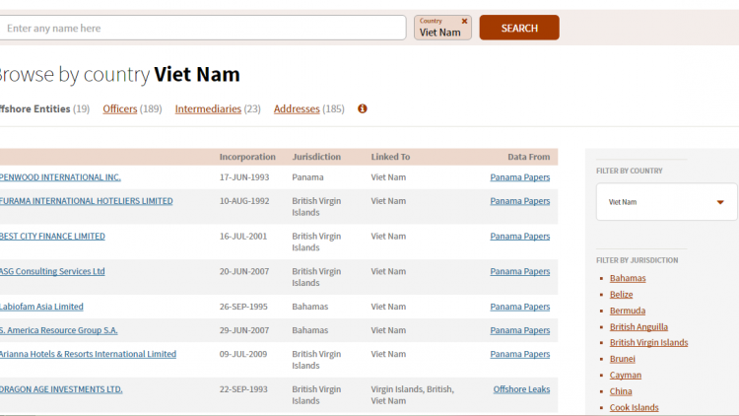Screen dimensions: 739x416
Task: Filter by British Virgin Islands jurisdiction
Action: [x=648, y=343]
